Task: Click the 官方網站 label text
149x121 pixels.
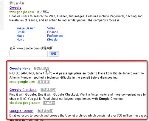Action: click(43, 12)
